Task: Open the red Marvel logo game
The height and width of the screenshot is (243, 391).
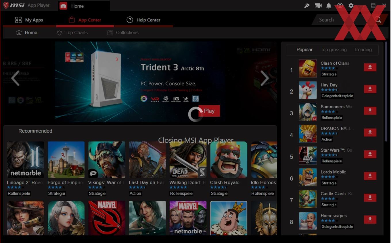Action: pos(107,218)
